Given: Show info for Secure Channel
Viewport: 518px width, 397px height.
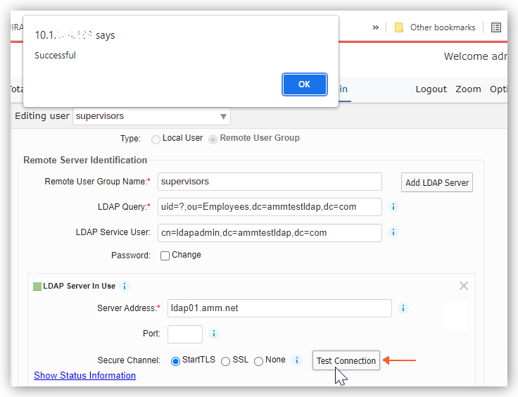Looking at the screenshot, I should click(x=297, y=360).
